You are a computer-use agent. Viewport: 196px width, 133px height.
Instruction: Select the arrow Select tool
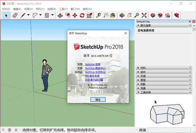click(6, 15)
